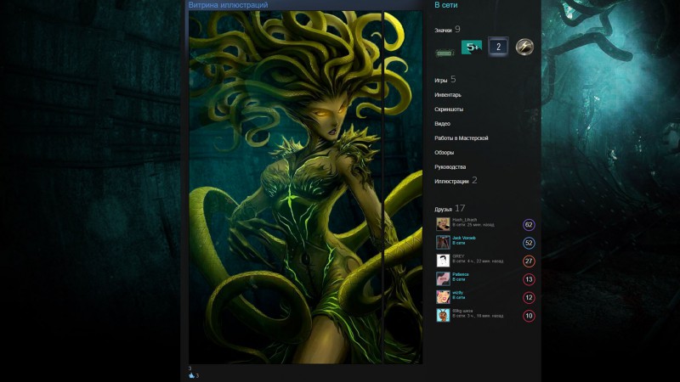Open Patience's avatar
This screenshot has height=382, width=680.
(443, 278)
